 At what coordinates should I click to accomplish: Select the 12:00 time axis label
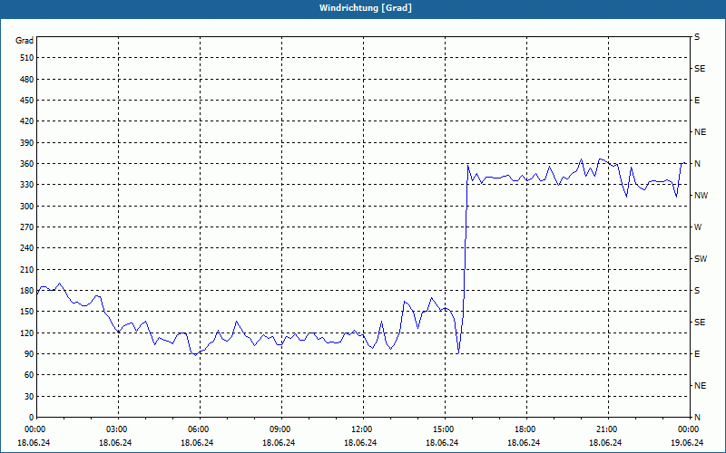pyautogui.click(x=363, y=429)
